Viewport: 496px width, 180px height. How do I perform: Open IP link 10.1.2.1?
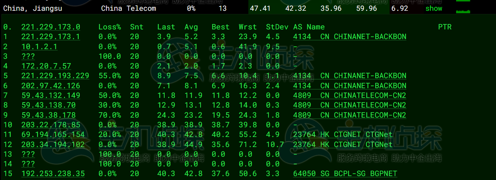click(39, 47)
